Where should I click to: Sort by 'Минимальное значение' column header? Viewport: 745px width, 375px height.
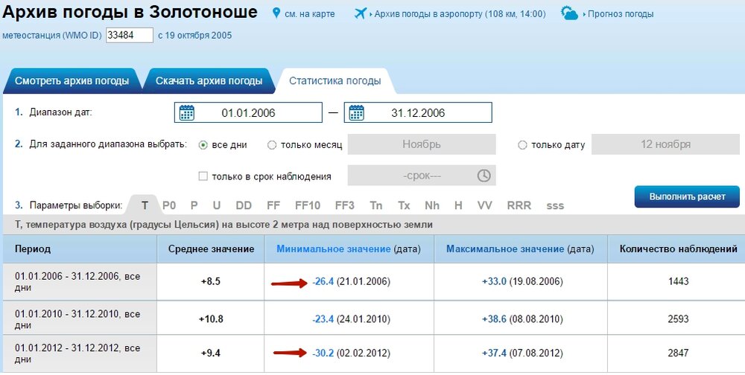point(334,249)
